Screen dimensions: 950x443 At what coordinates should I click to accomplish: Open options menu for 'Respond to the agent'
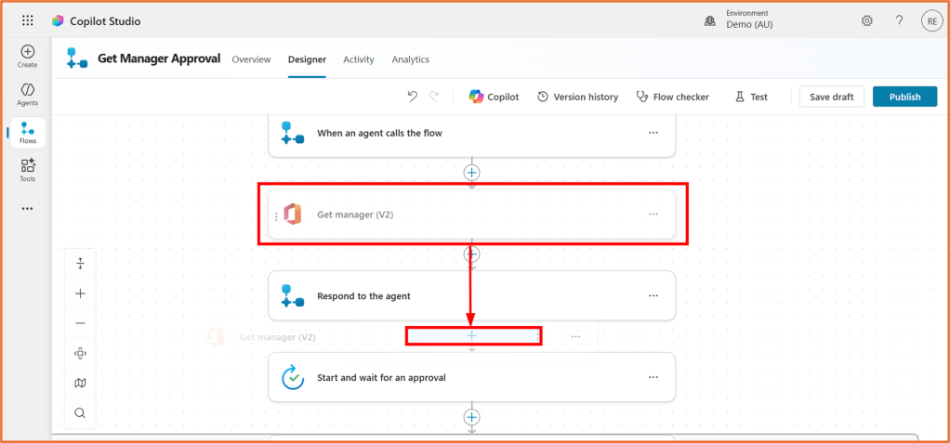tap(653, 296)
